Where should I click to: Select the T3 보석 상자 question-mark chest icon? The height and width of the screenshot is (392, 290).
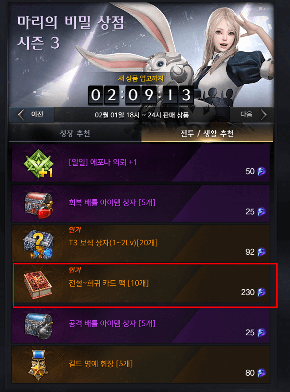39,245
